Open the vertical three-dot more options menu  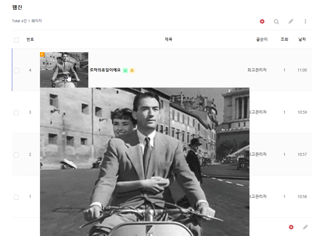[x=305, y=21]
